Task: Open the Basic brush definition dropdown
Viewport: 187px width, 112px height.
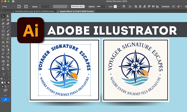Action: tap(86, 7)
